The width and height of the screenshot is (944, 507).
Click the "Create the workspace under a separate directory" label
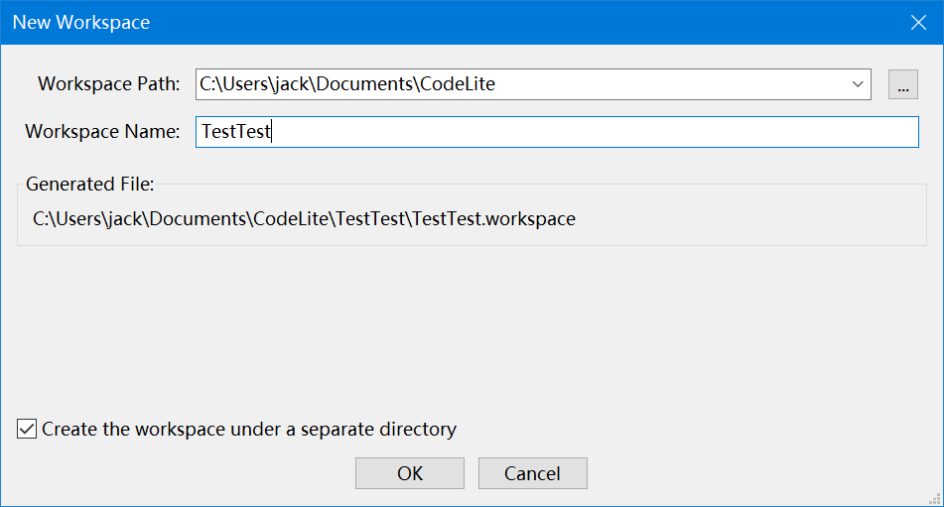249,430
